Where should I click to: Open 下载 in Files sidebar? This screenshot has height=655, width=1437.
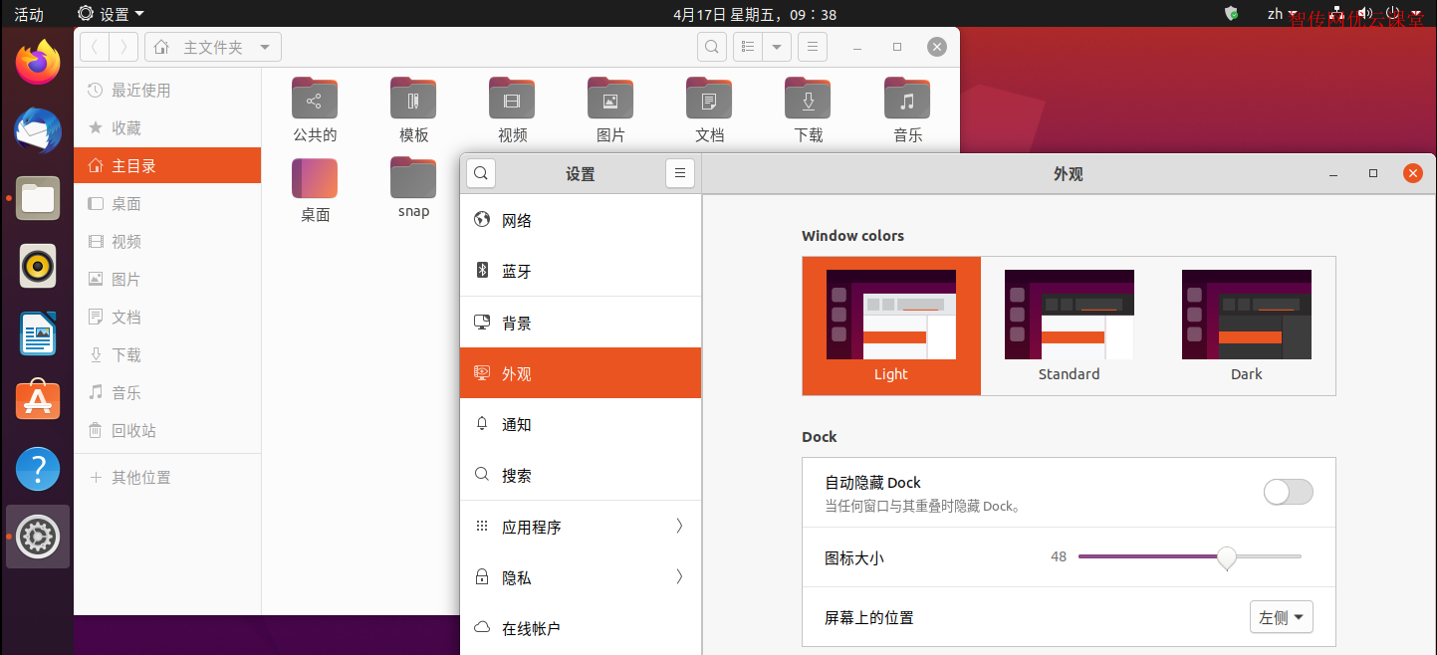(x=167, y=354)
